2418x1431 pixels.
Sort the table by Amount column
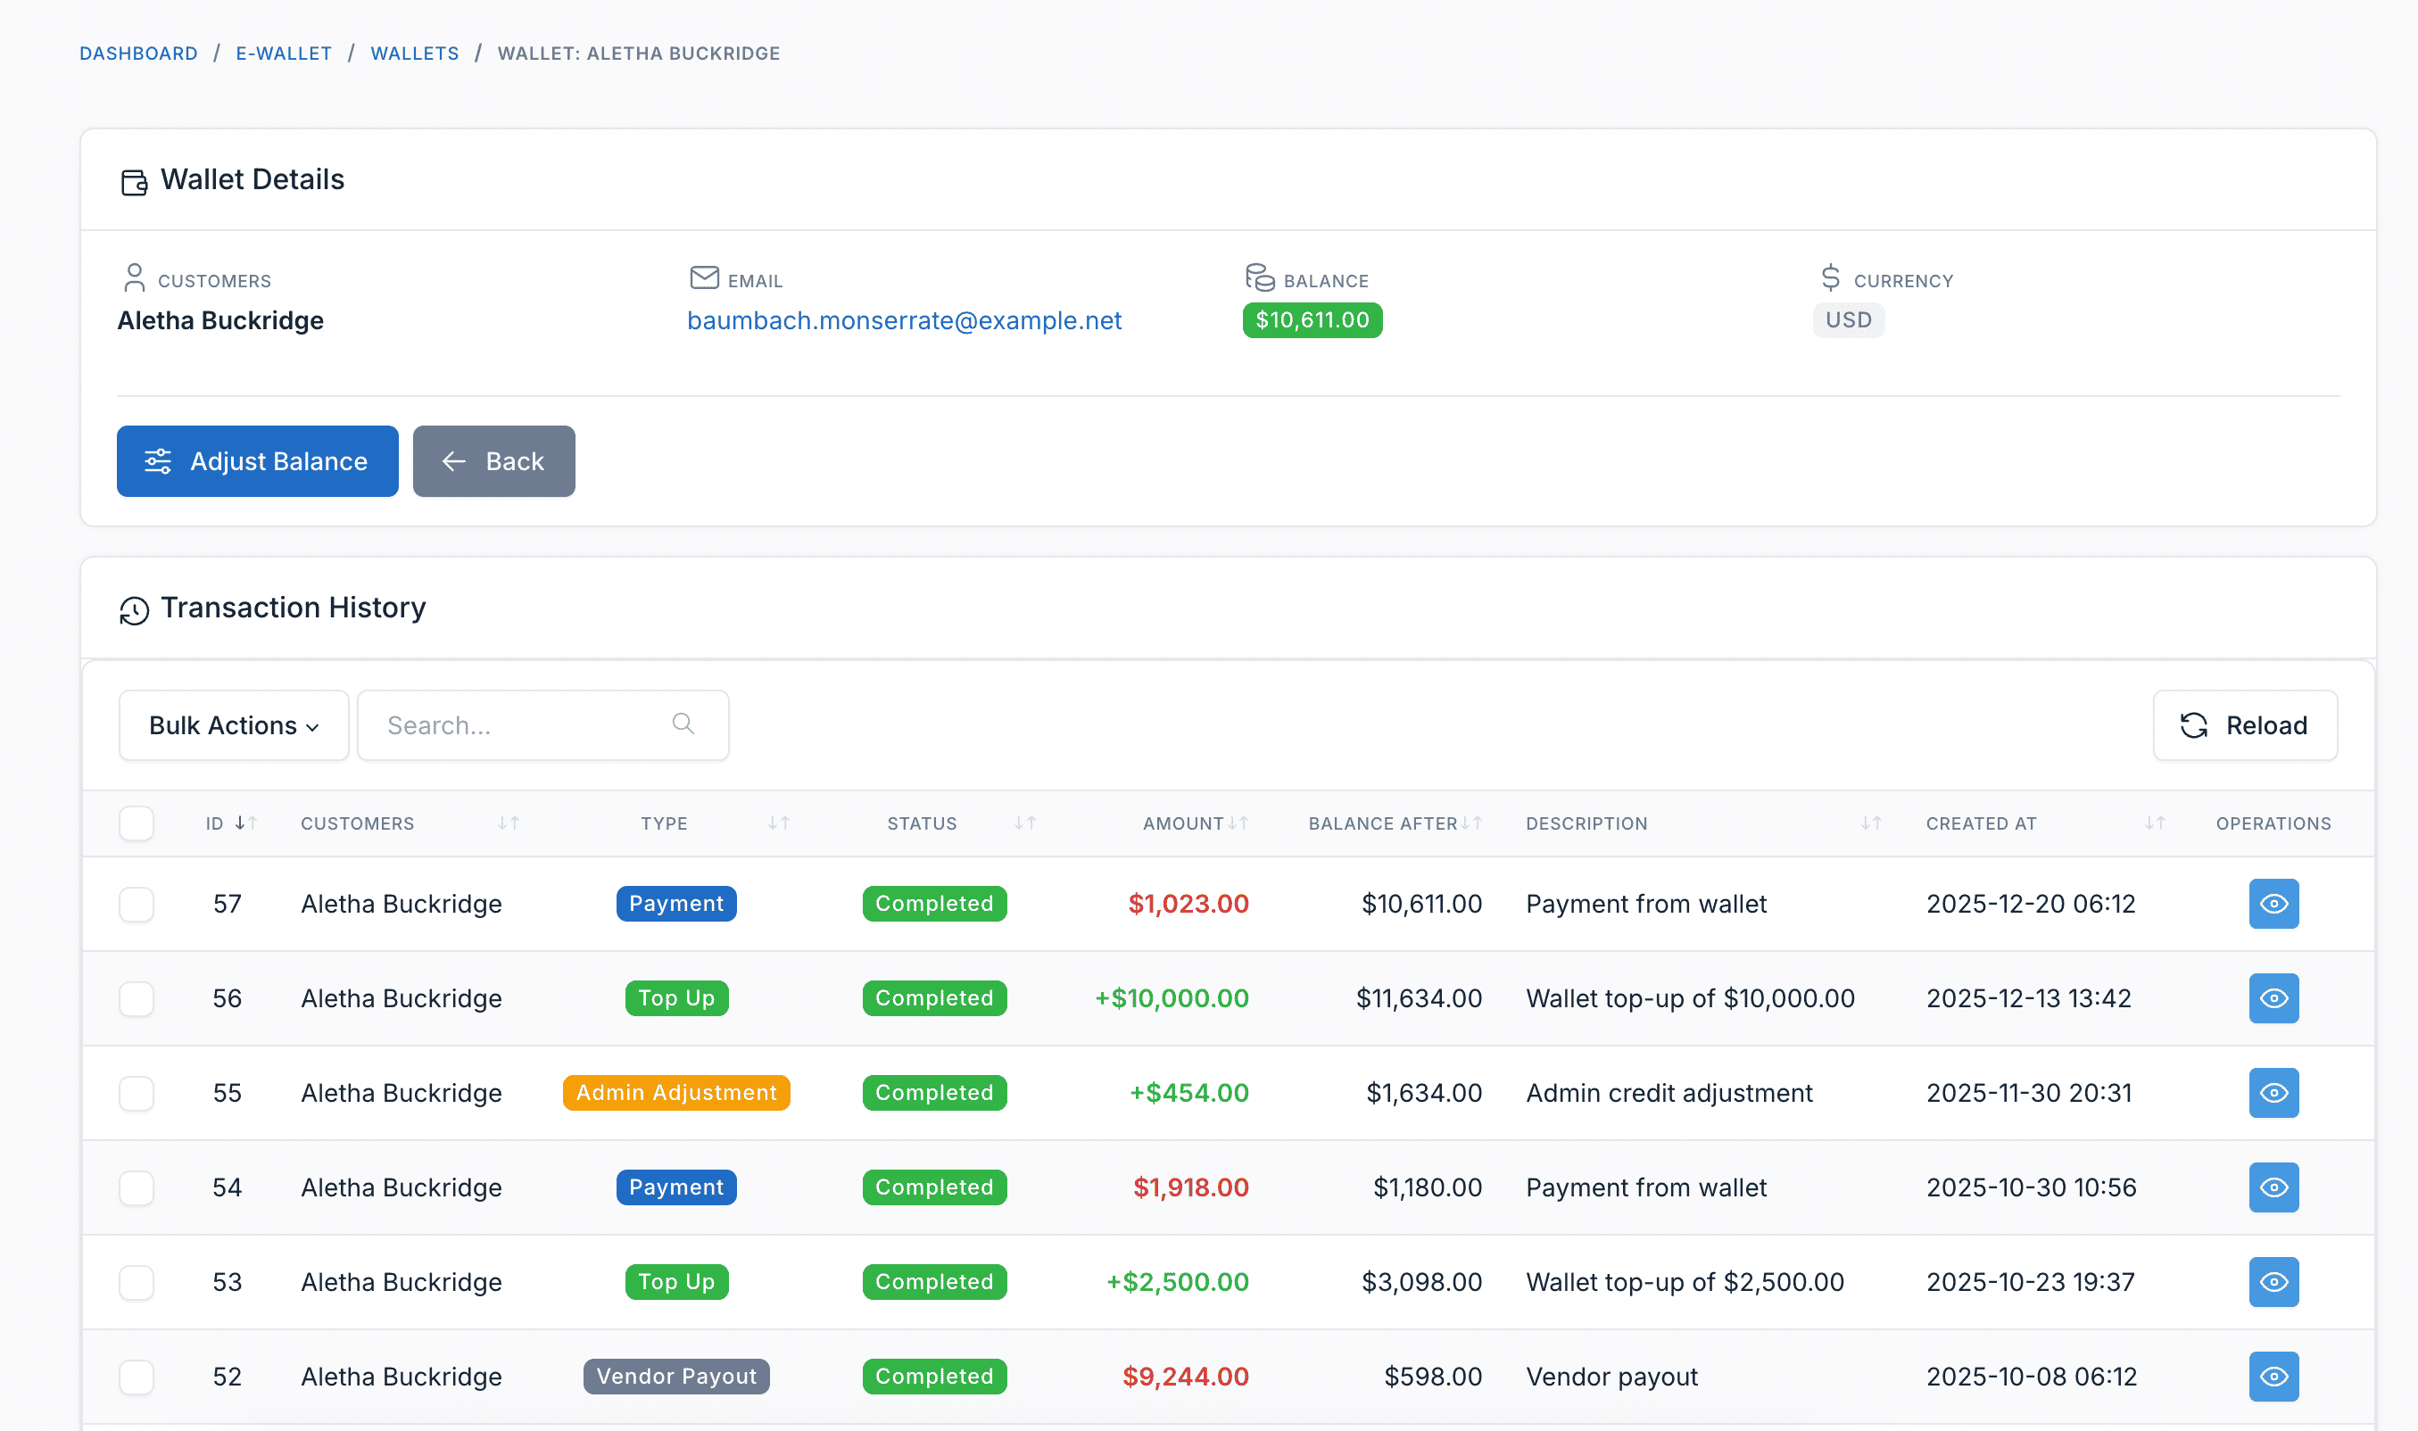[1237, 823]
